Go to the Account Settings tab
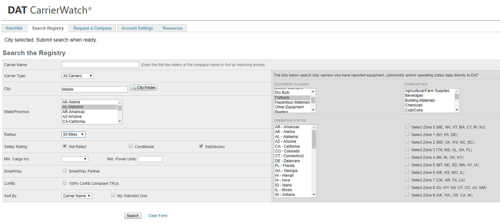500x223 pixels. point(137,28)
